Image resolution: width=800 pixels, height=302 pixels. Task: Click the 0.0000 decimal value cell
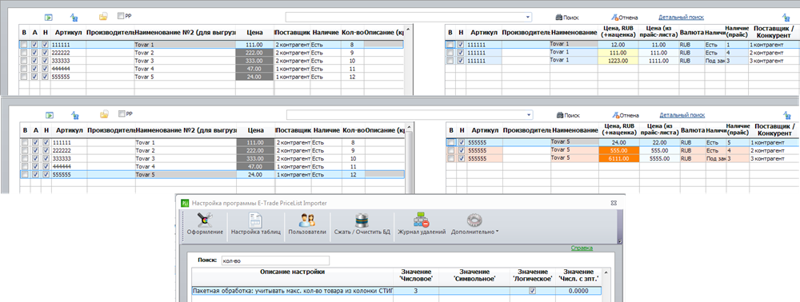point(578,292)
